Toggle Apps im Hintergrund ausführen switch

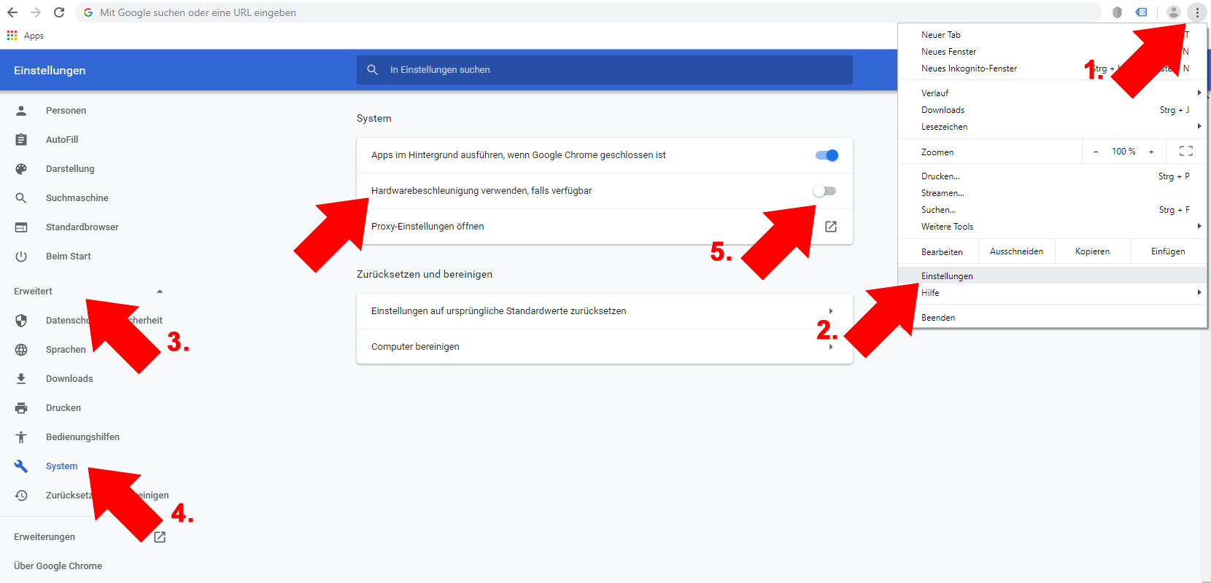click(827, 155)
